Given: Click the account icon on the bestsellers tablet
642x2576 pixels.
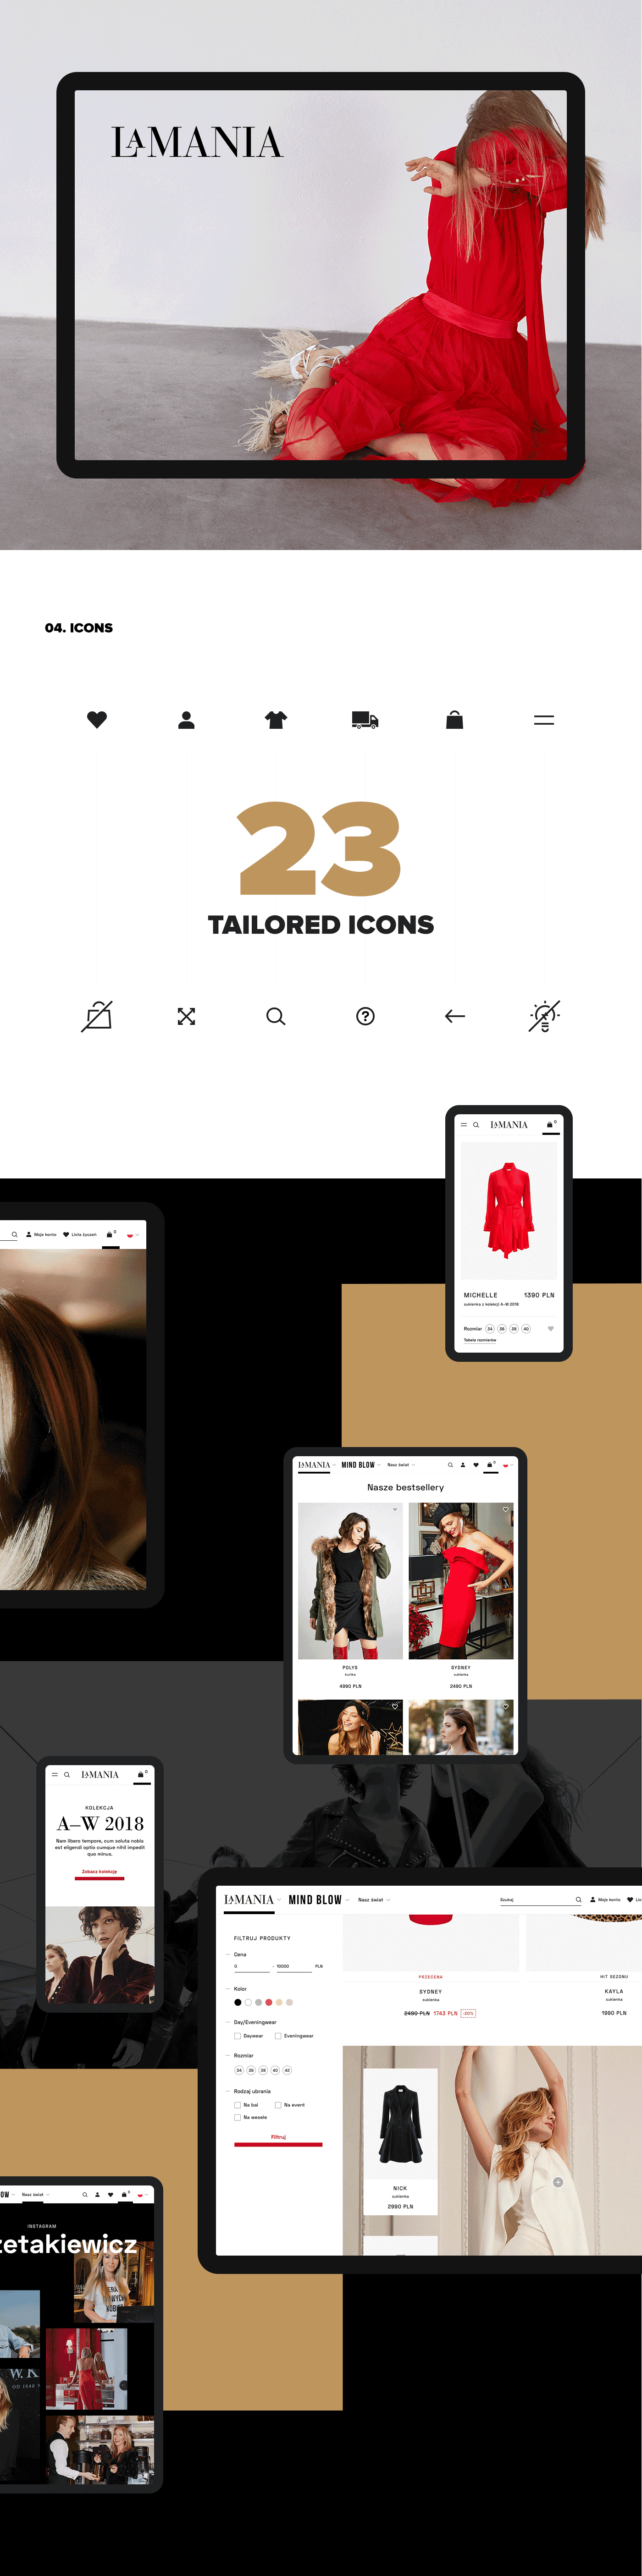Looking at the screenshot, I should (x=463, y=1465).
